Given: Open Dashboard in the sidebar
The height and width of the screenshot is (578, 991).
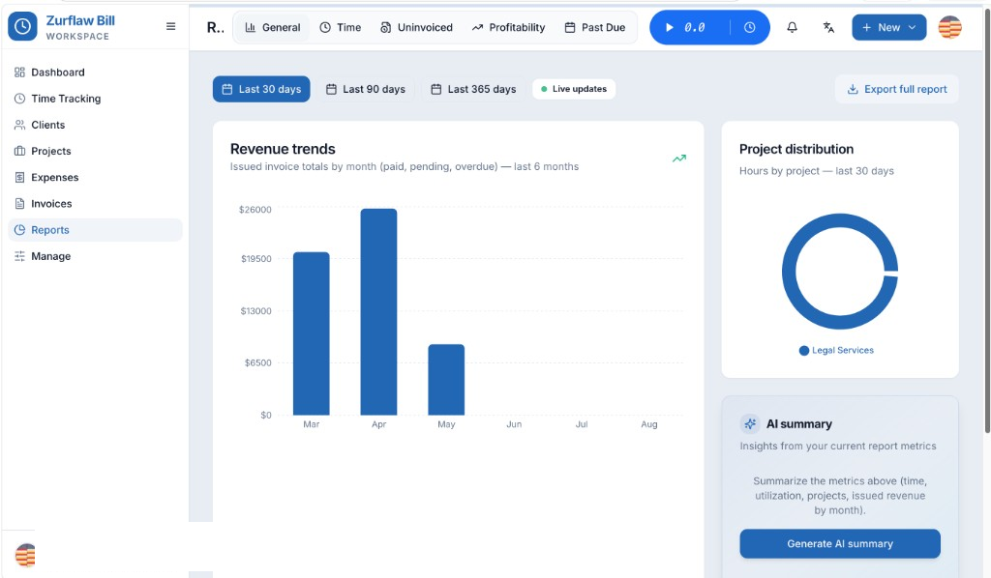Looking at the screenshot, I should click(95, 72).
